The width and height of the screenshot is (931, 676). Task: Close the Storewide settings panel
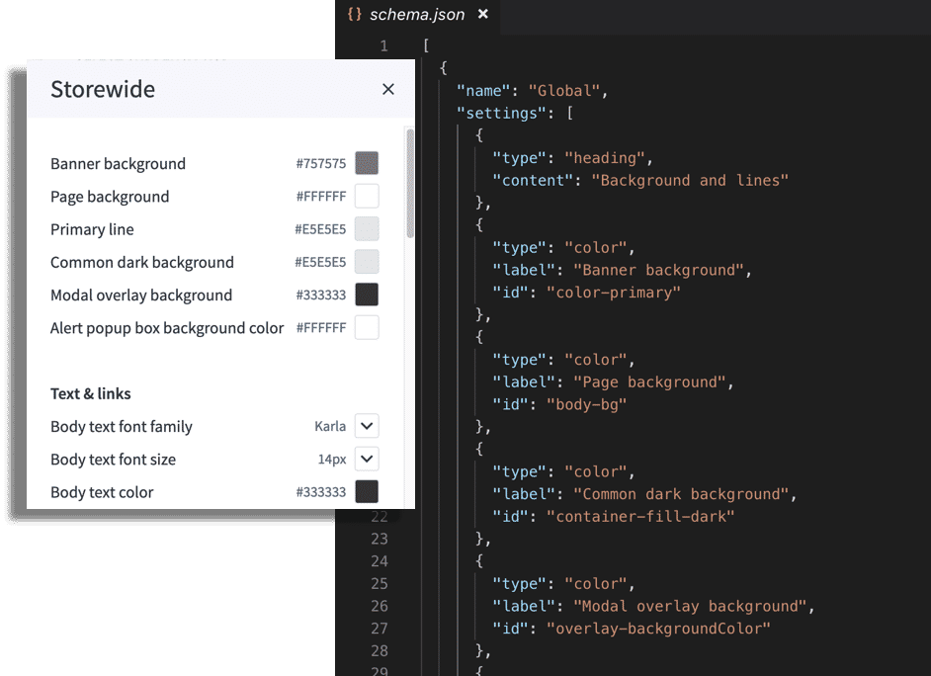coord(388,88)
